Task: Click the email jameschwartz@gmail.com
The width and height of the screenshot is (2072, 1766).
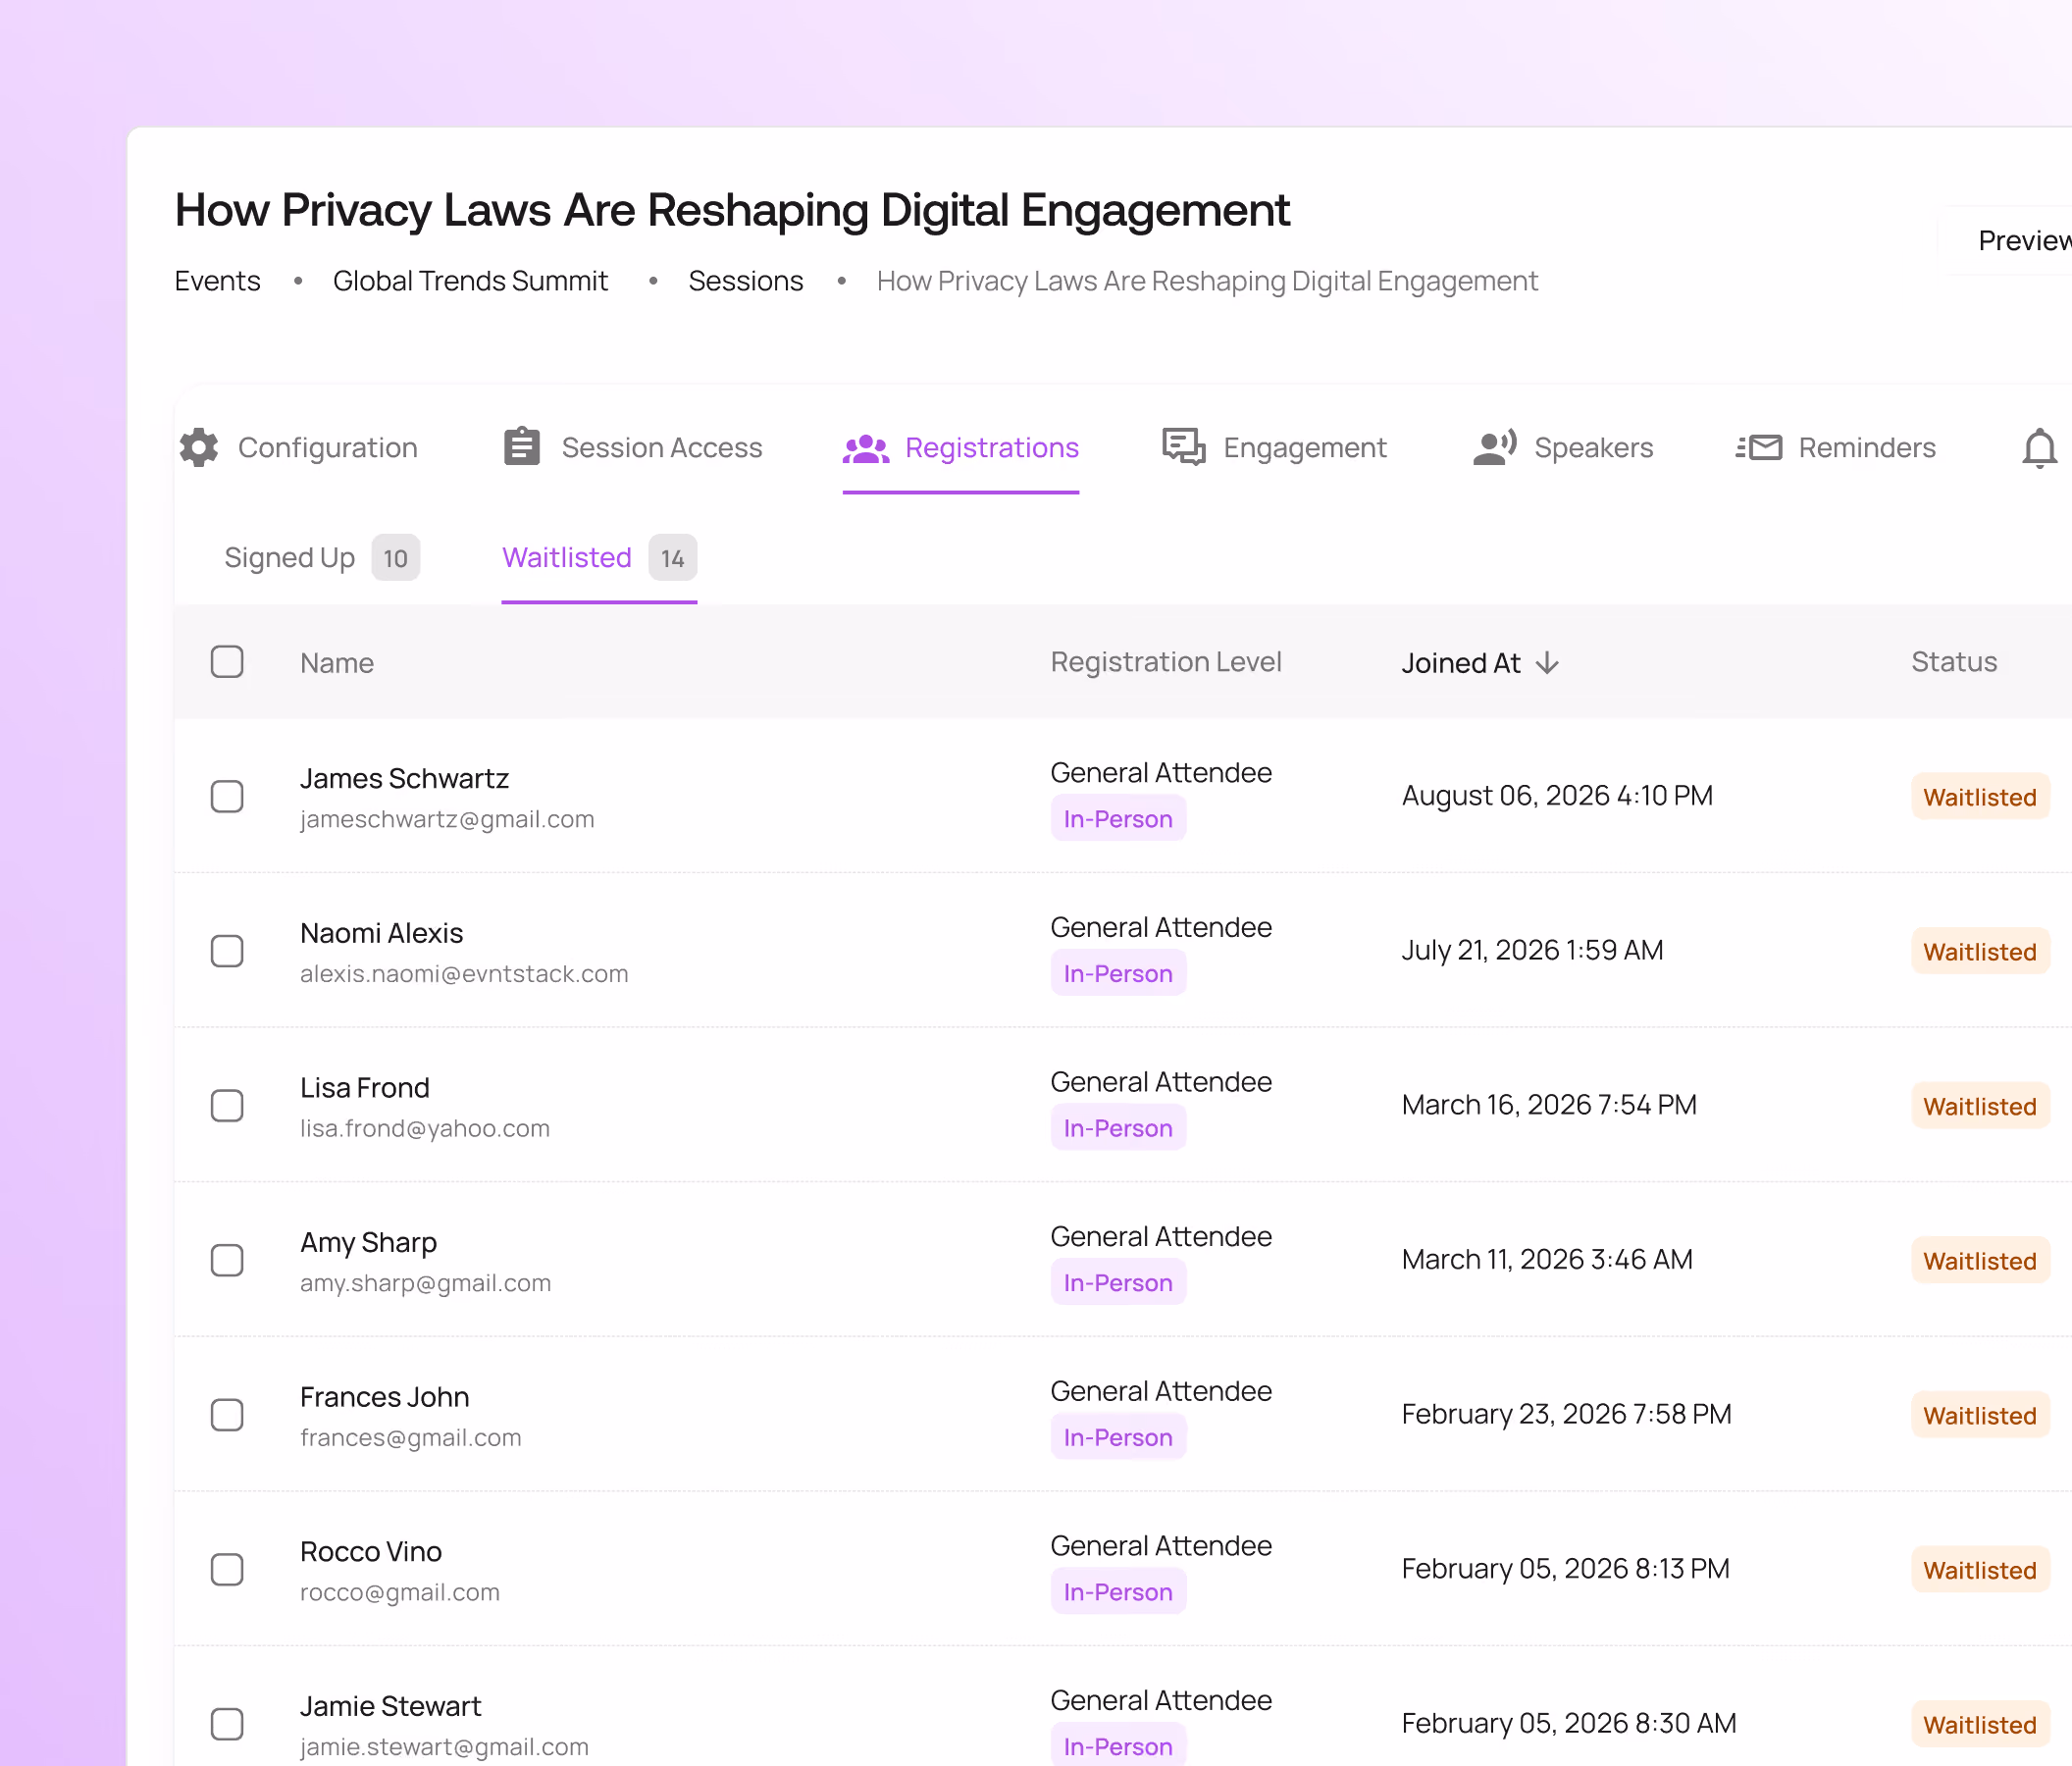Action: click(x=447, y=819)
